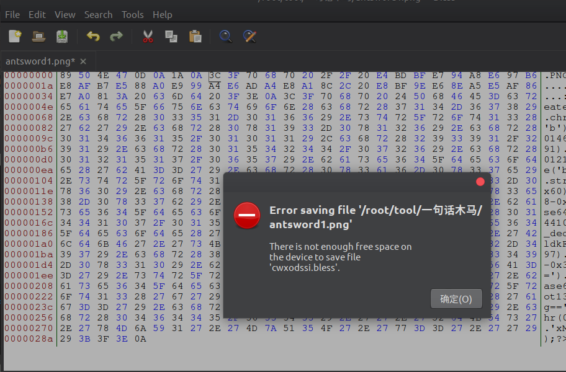Click the Save icon in the toolbar
Screen dimensions: 566x372
click(62, 37)
